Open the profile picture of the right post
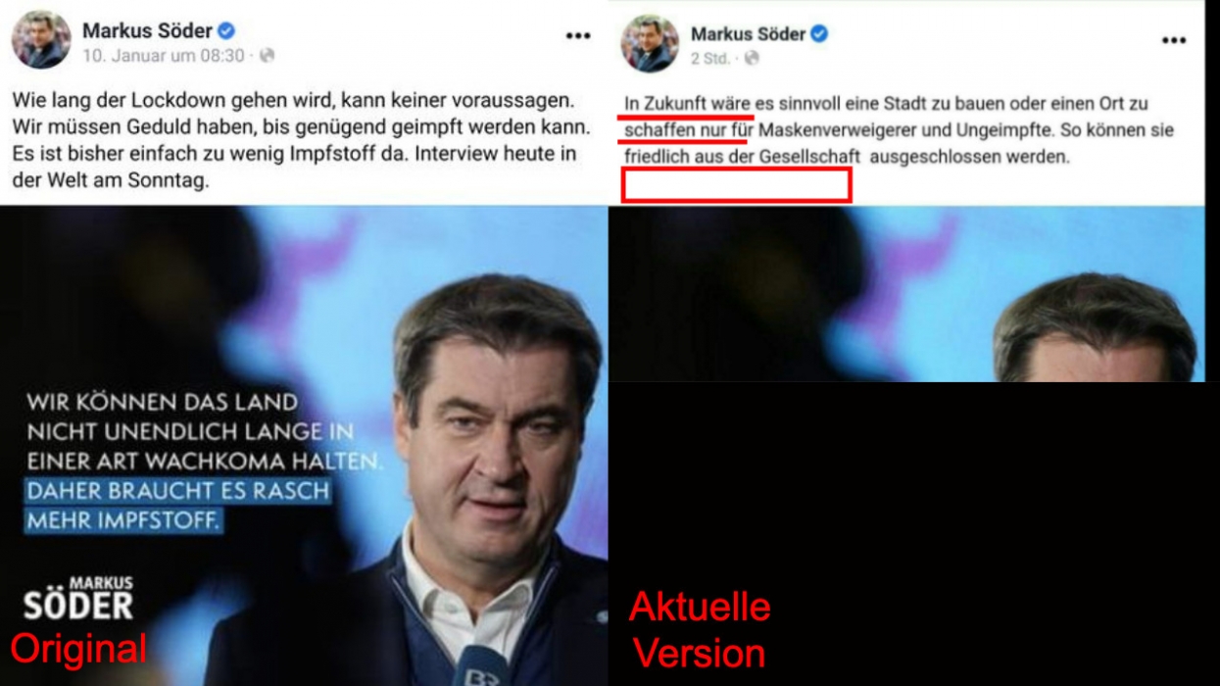 click(650, 44)
